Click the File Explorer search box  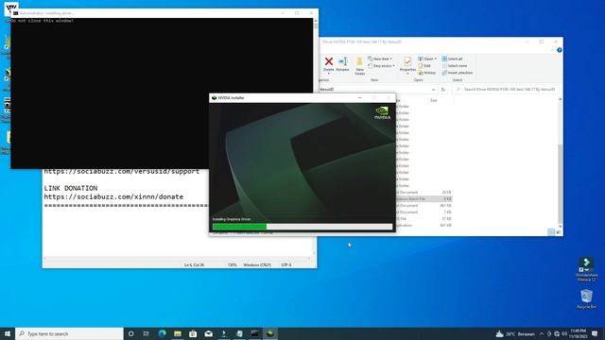(x=506, y=90)
